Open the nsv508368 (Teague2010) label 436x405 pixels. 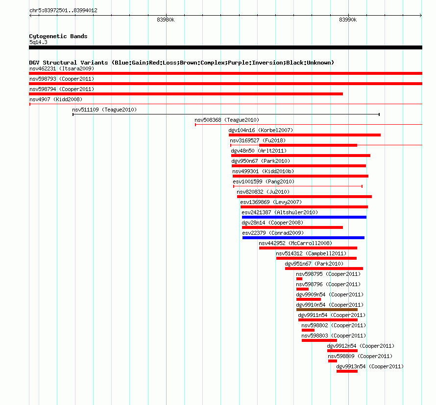point(227,120)
